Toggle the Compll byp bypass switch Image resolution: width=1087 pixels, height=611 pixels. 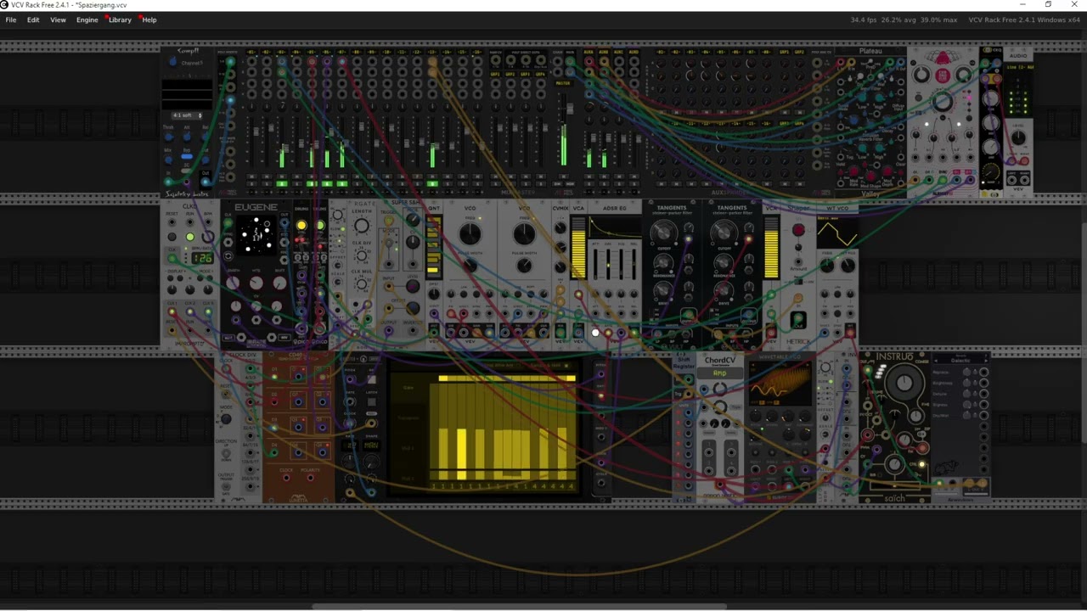pos(187,156)
